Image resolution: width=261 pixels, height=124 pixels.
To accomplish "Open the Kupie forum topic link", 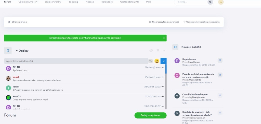I will pyautogui.click(x=189, y=59).
